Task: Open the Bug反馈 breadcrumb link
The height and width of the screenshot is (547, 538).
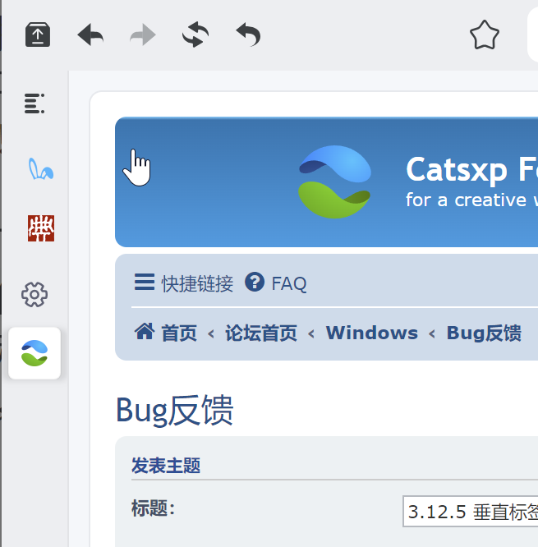Action: [485, 333]
